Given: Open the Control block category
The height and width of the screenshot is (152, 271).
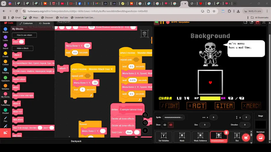Looking at the screenshot, I should [5, 62].
